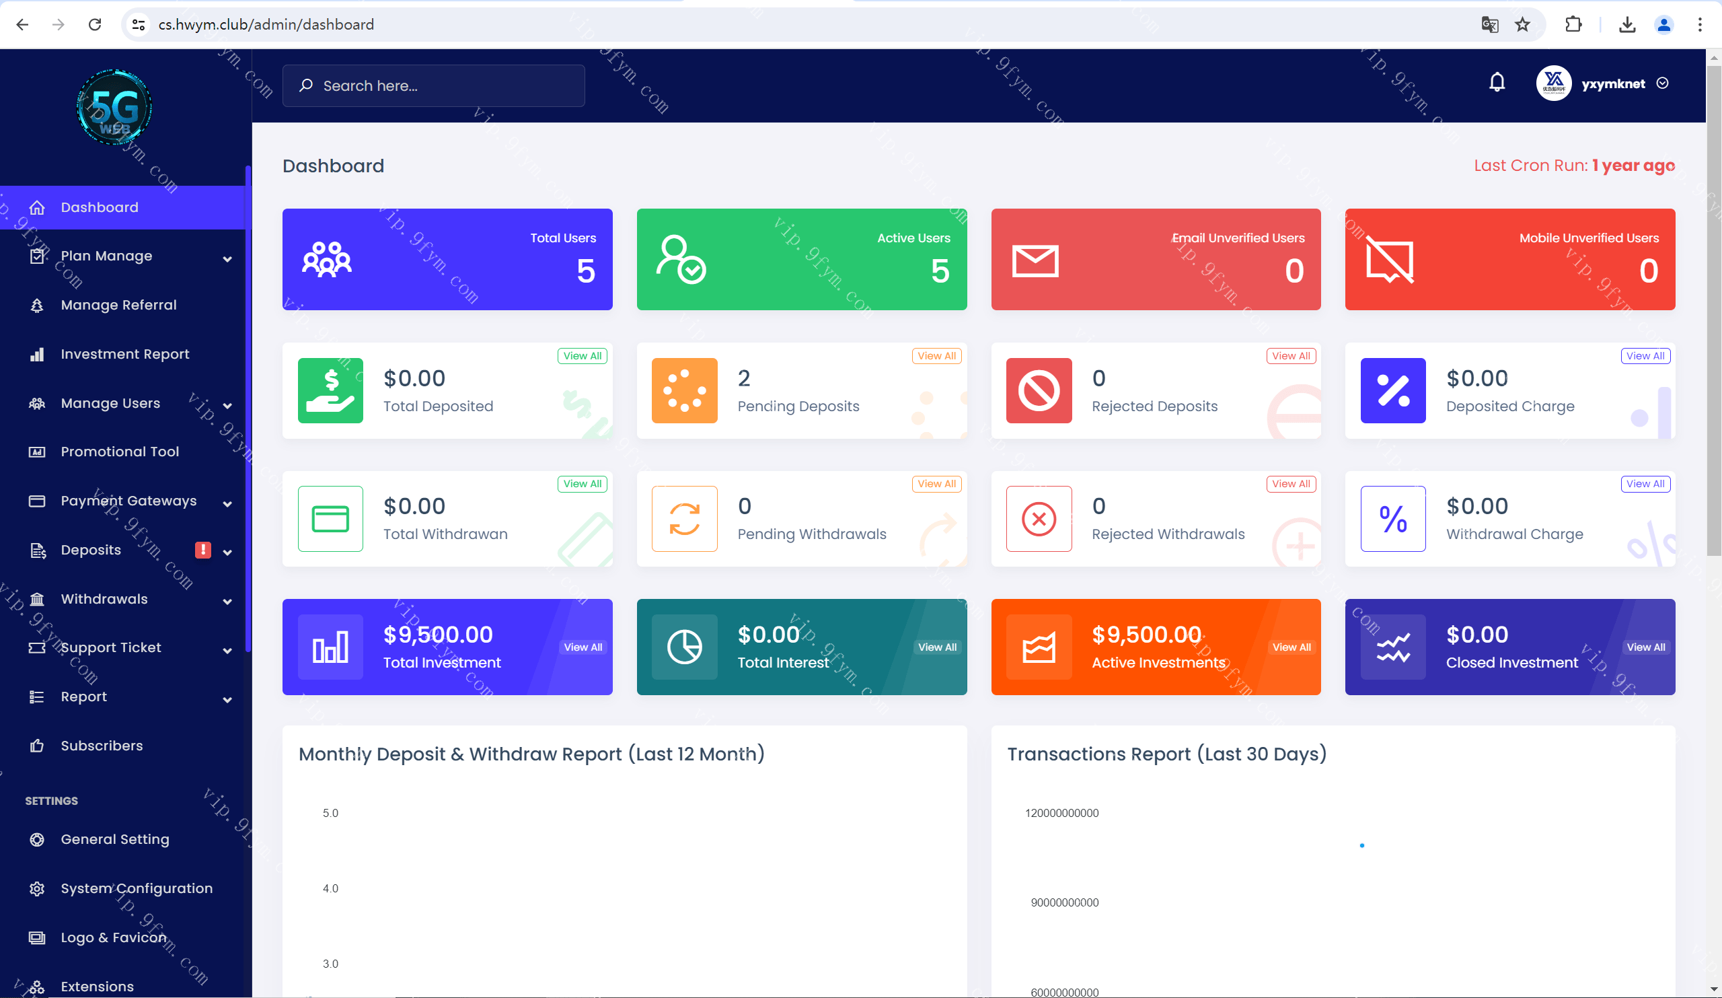1722x998 pixels.
Task: Click the Total Investment bar chart icon
Action: (x=330, y=647)
